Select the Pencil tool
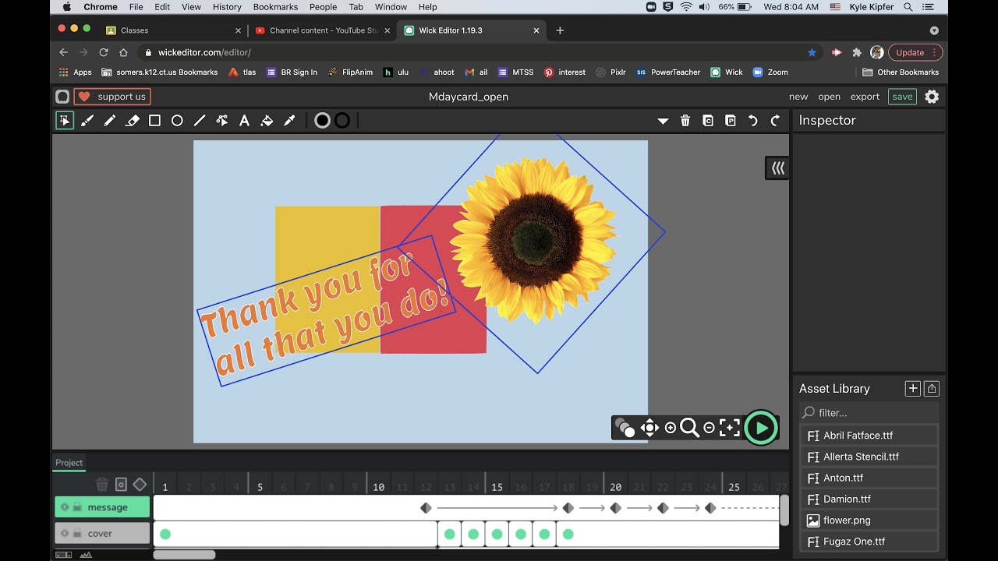 [x=110, y=121]
